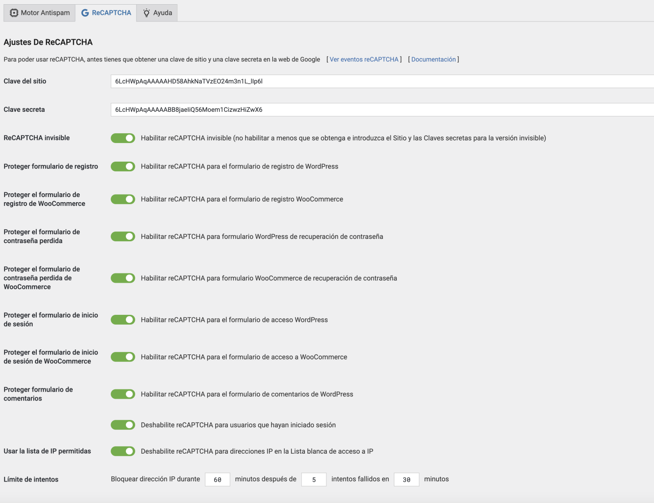654x503 pixels.
Task: Open the Motor Antispam tab
Action: (x=40, y=13)
